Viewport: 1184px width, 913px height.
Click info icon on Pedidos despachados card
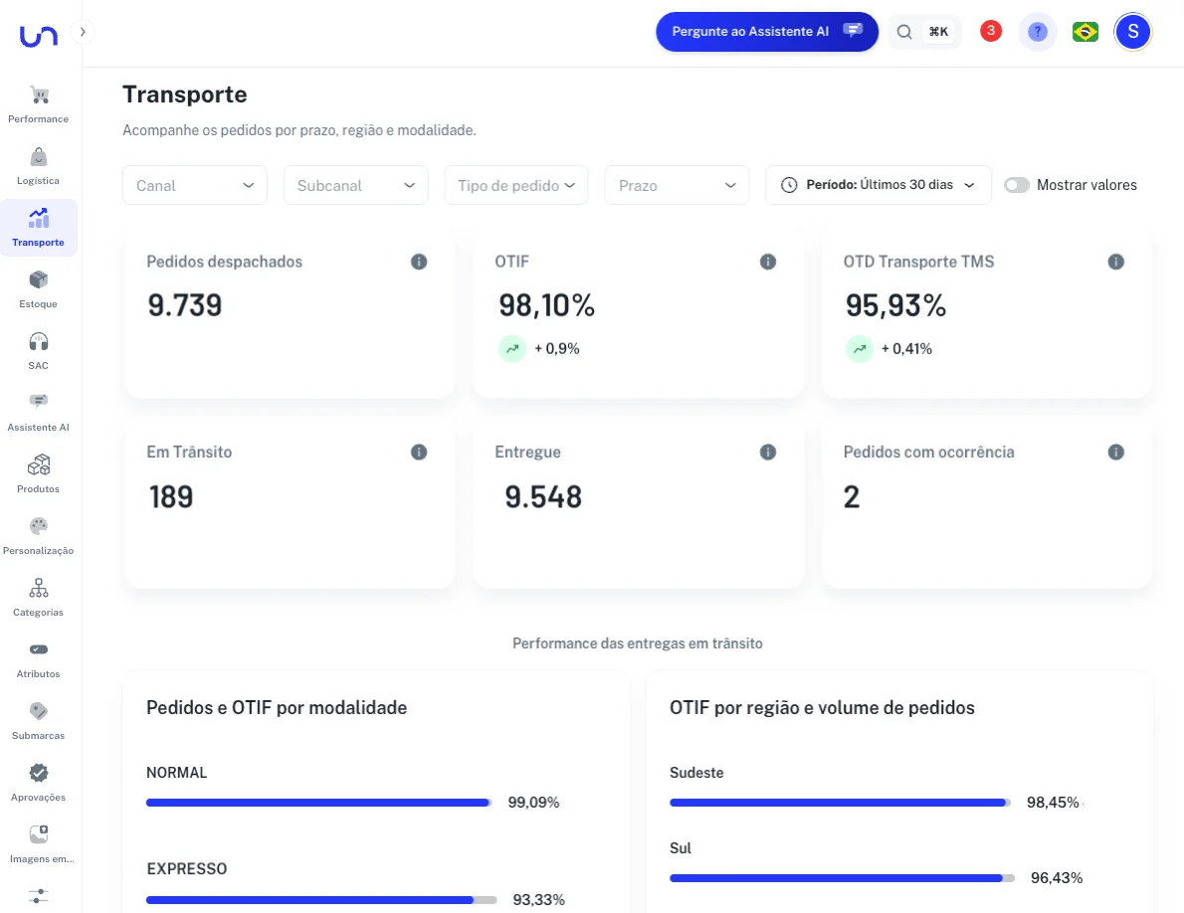(x=419, y=262)
